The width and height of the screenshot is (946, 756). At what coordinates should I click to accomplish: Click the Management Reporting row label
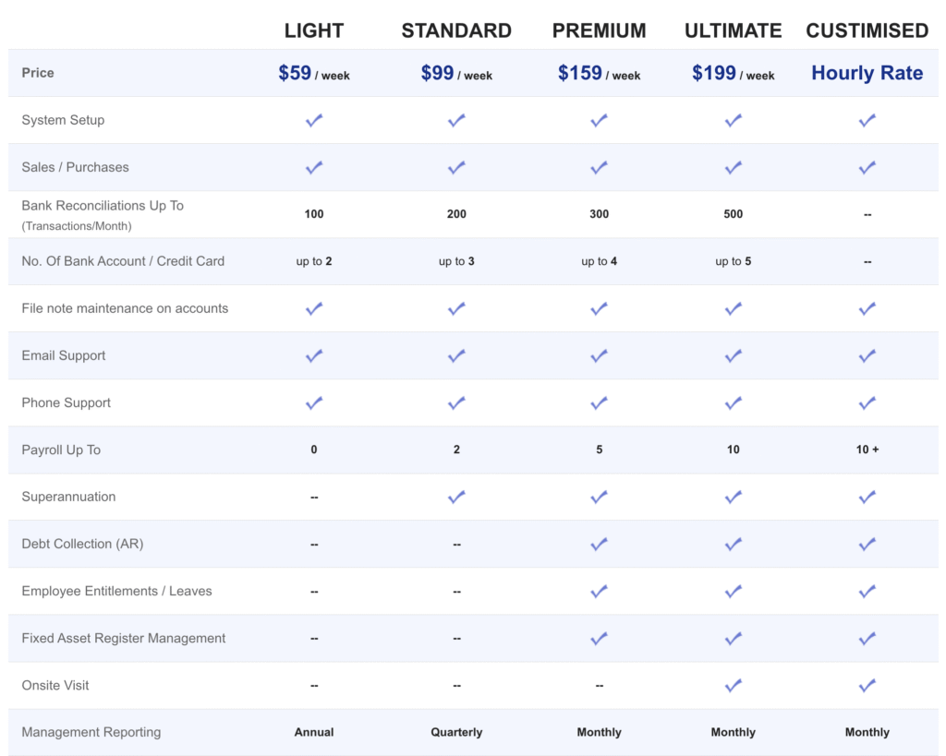click(91, 732)
